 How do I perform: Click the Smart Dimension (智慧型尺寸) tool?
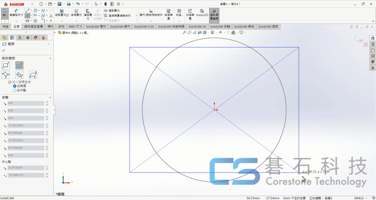pyautogui.click(x=16, y=13)
